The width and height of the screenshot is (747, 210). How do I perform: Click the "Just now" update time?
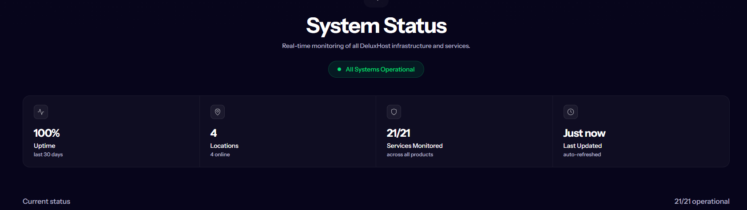[x=584, y=133]
